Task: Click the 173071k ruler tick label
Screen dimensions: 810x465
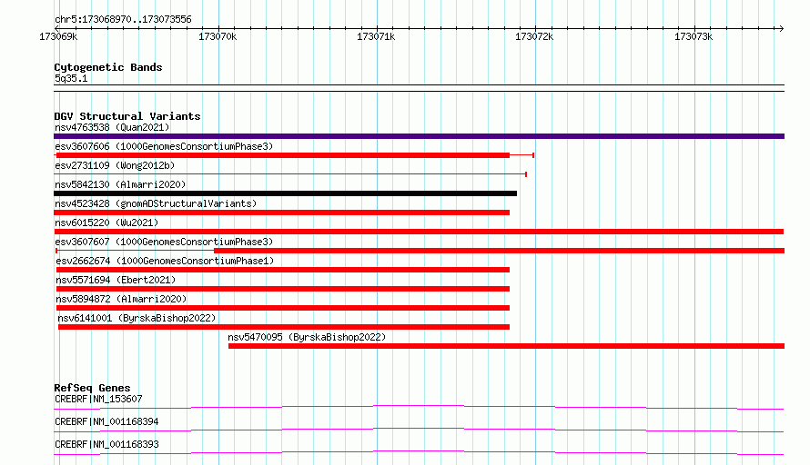Action: (x=376, y=36)
